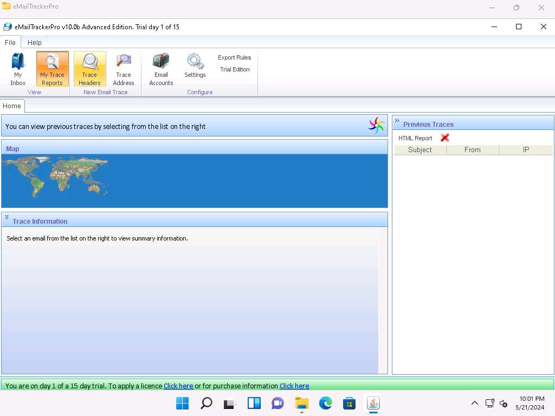Show hidden system tray icons chevron
Screen dimensions: 555x416
[x=474, y=403]
